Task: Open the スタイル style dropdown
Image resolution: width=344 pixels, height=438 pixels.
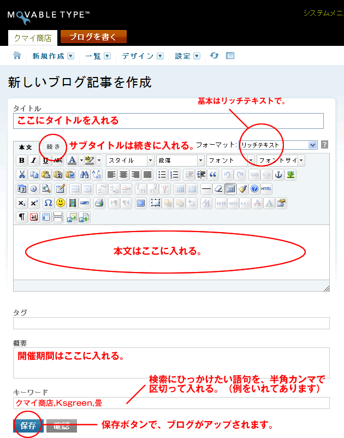Action: click(130, 161)
